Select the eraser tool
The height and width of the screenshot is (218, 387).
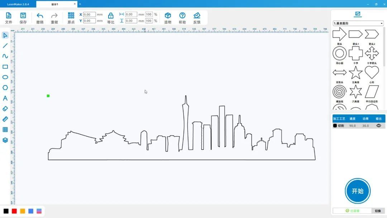tap(5, 109)
